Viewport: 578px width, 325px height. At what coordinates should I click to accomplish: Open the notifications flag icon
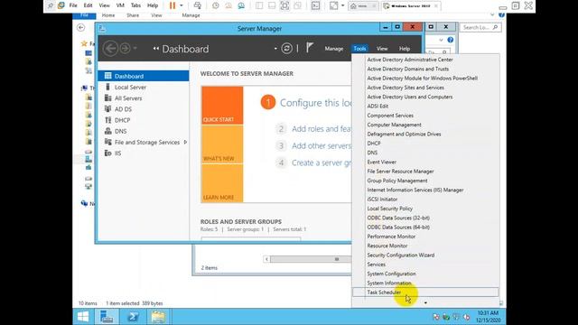[310, 48]
